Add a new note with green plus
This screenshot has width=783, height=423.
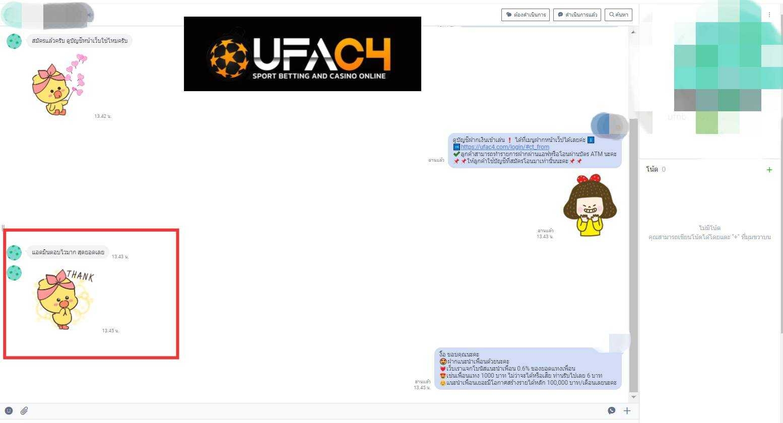[769, 170]
